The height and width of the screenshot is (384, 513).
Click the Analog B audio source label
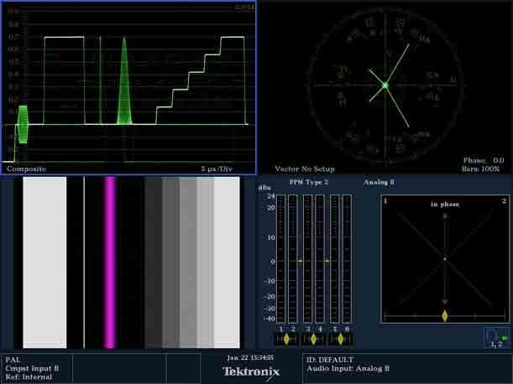[379, 181]
